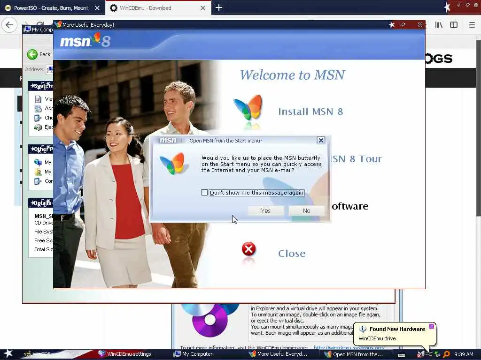The width and height of the screenshot is (481, 360).
Task: Click the 'Welcome to MSN' heading
Action: [292, 75]
